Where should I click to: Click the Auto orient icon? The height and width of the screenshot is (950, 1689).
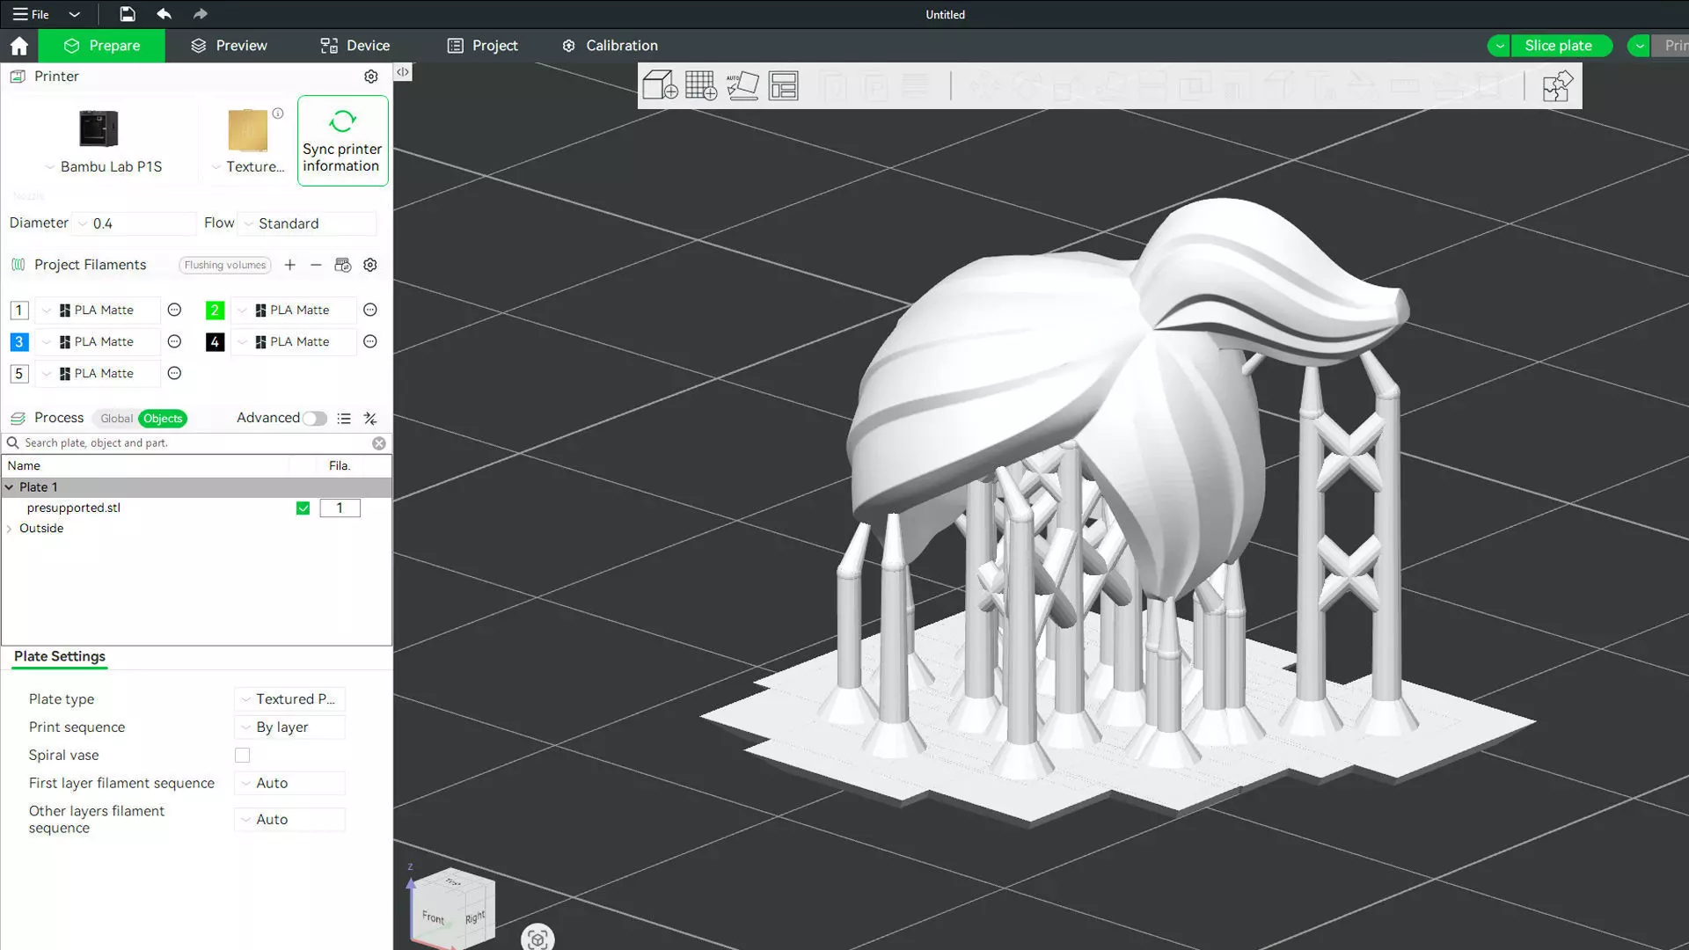point(742,85)
